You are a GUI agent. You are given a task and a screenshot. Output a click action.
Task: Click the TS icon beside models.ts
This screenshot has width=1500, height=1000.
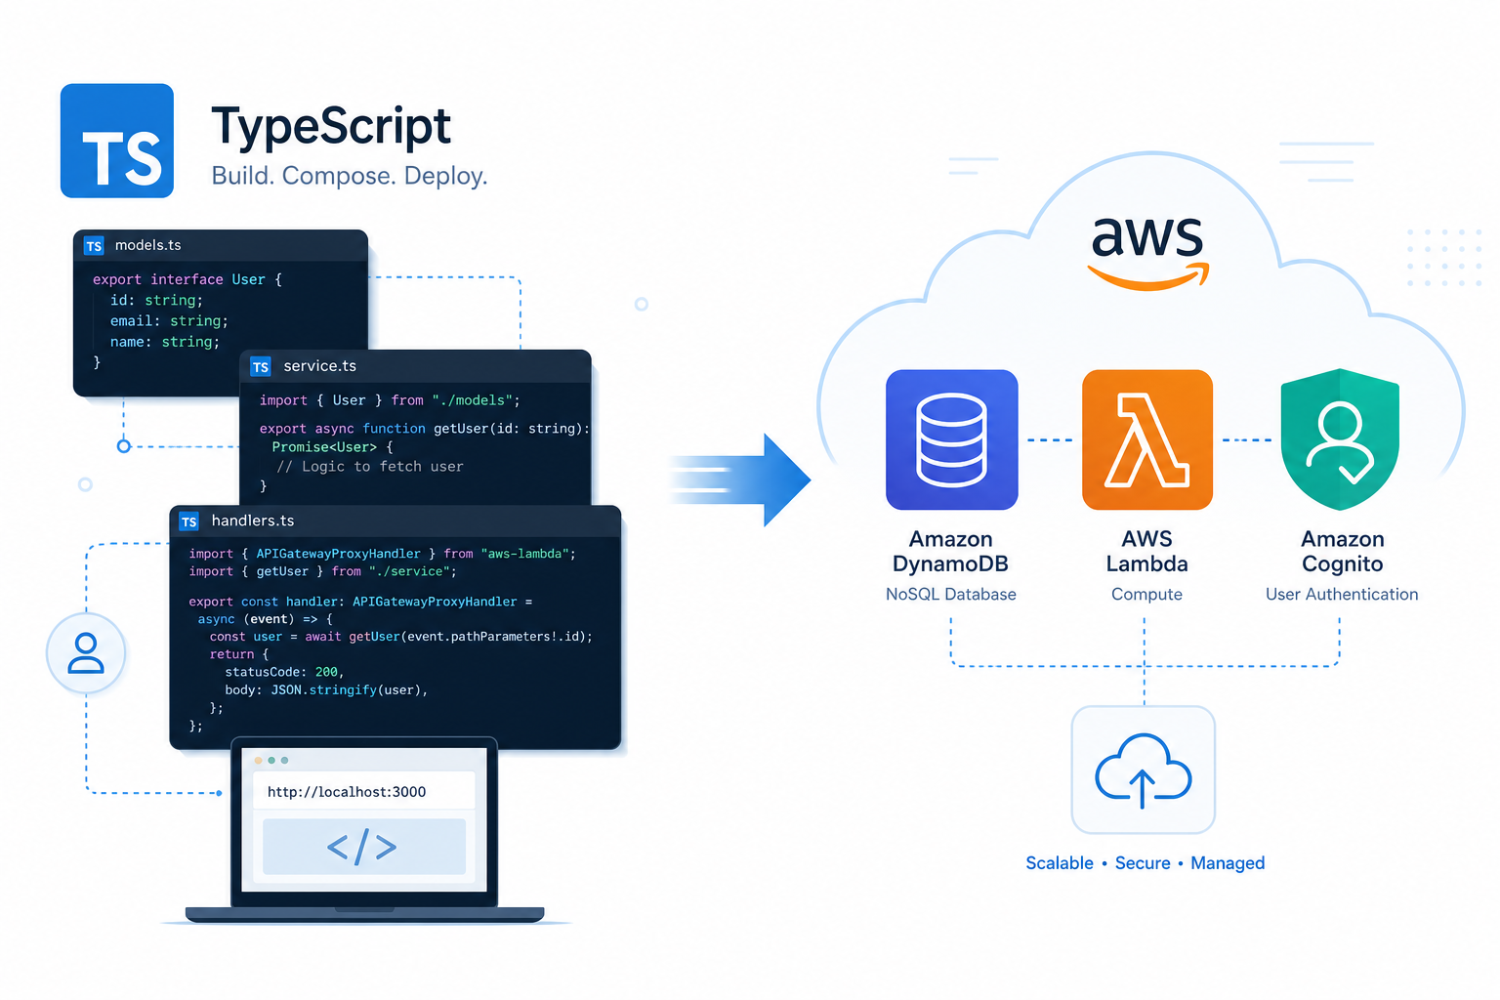(94, 246)
